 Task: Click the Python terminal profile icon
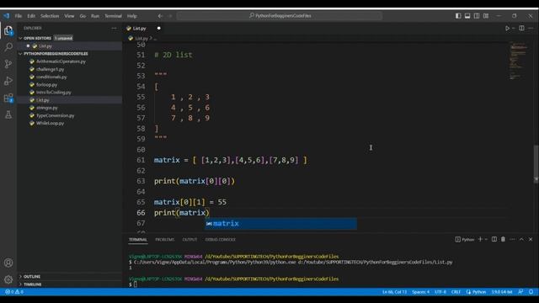(457, 239)
